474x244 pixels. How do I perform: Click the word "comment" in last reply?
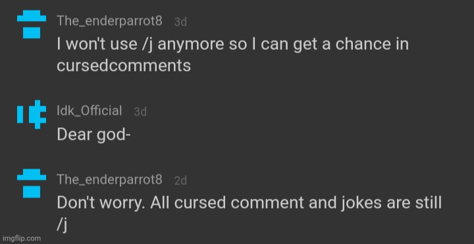268,203
